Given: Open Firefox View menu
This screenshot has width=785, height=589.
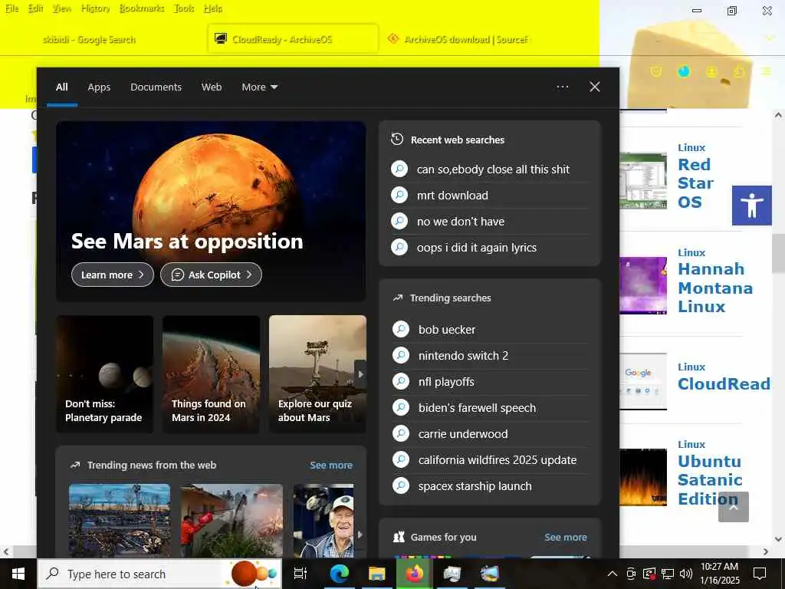Looking at the screenshot, I should click(x=61, y=8).
